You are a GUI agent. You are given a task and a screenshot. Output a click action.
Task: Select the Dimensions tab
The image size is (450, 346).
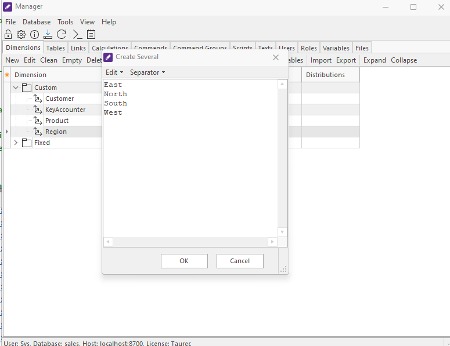coord(23,48)
